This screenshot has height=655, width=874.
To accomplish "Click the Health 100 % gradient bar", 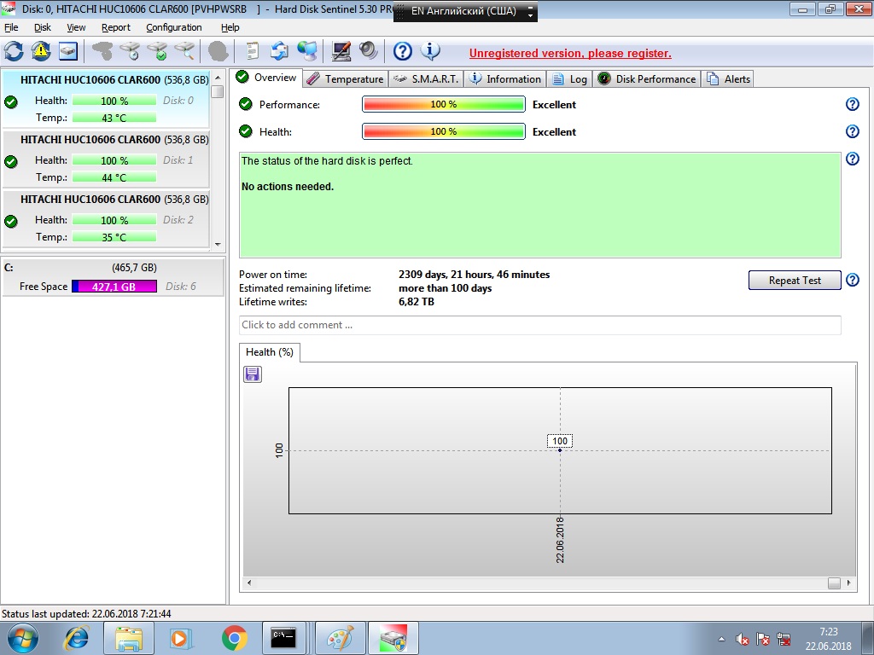I will [444, 131].
